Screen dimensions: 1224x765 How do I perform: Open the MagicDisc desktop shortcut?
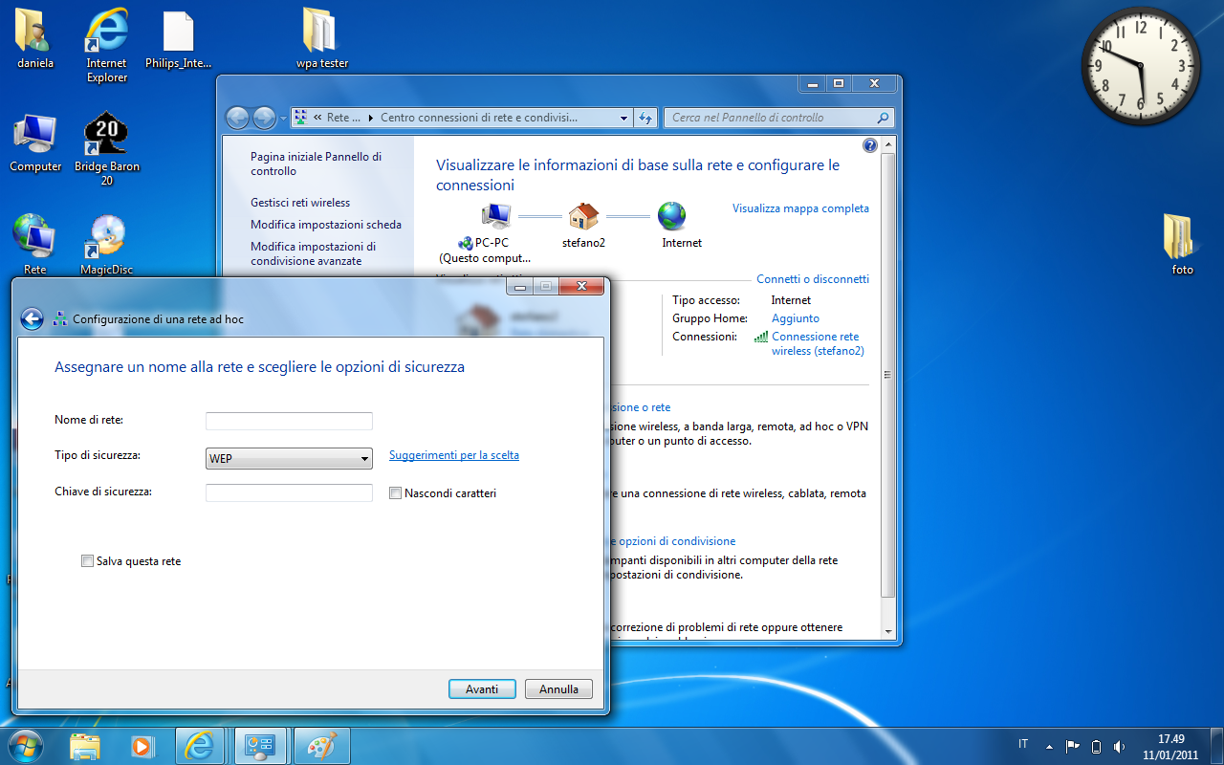tap(106, 239)
